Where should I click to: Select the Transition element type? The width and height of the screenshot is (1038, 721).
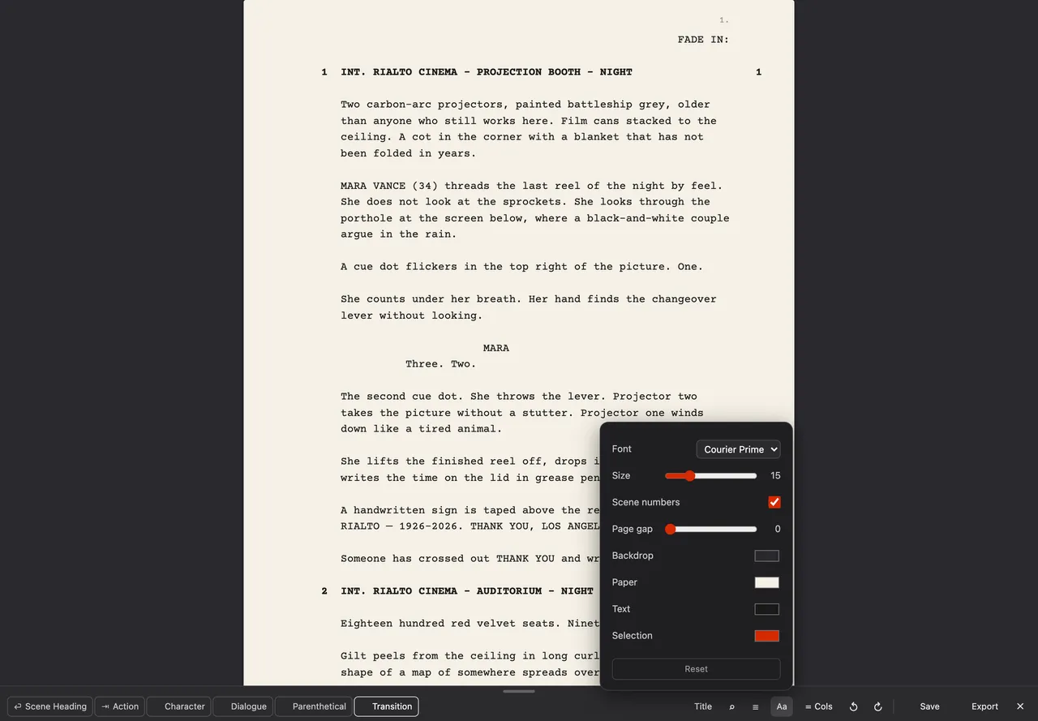(x=386, y=706)
